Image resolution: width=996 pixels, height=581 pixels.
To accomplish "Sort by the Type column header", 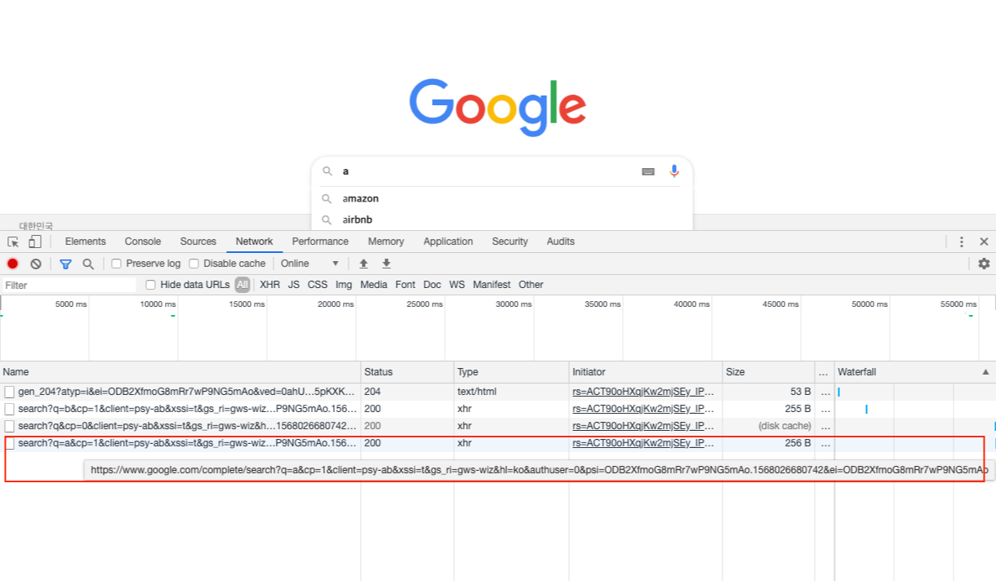I will point(511,372).
